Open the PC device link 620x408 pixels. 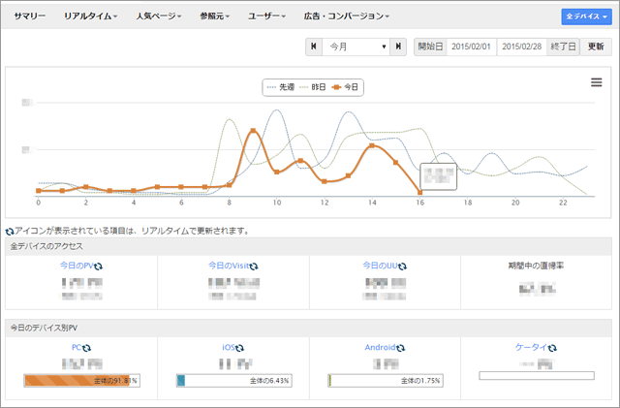pyautogui.click(x=77, y=347)
